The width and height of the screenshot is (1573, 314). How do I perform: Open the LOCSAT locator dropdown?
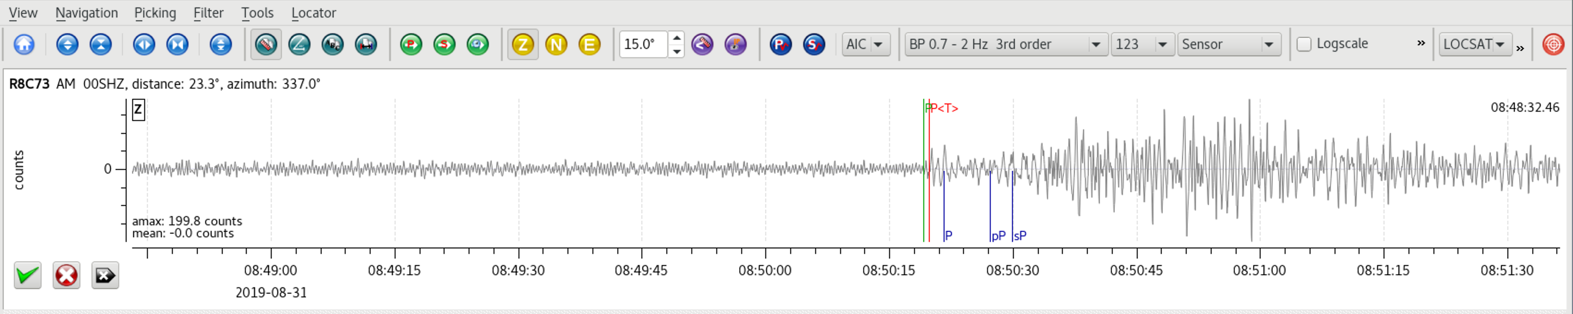tap(1475, 44)
